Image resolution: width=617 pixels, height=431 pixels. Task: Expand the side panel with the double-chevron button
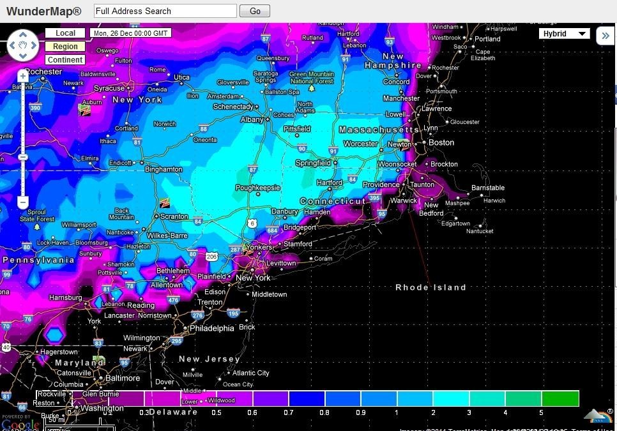tap(606, 36)
